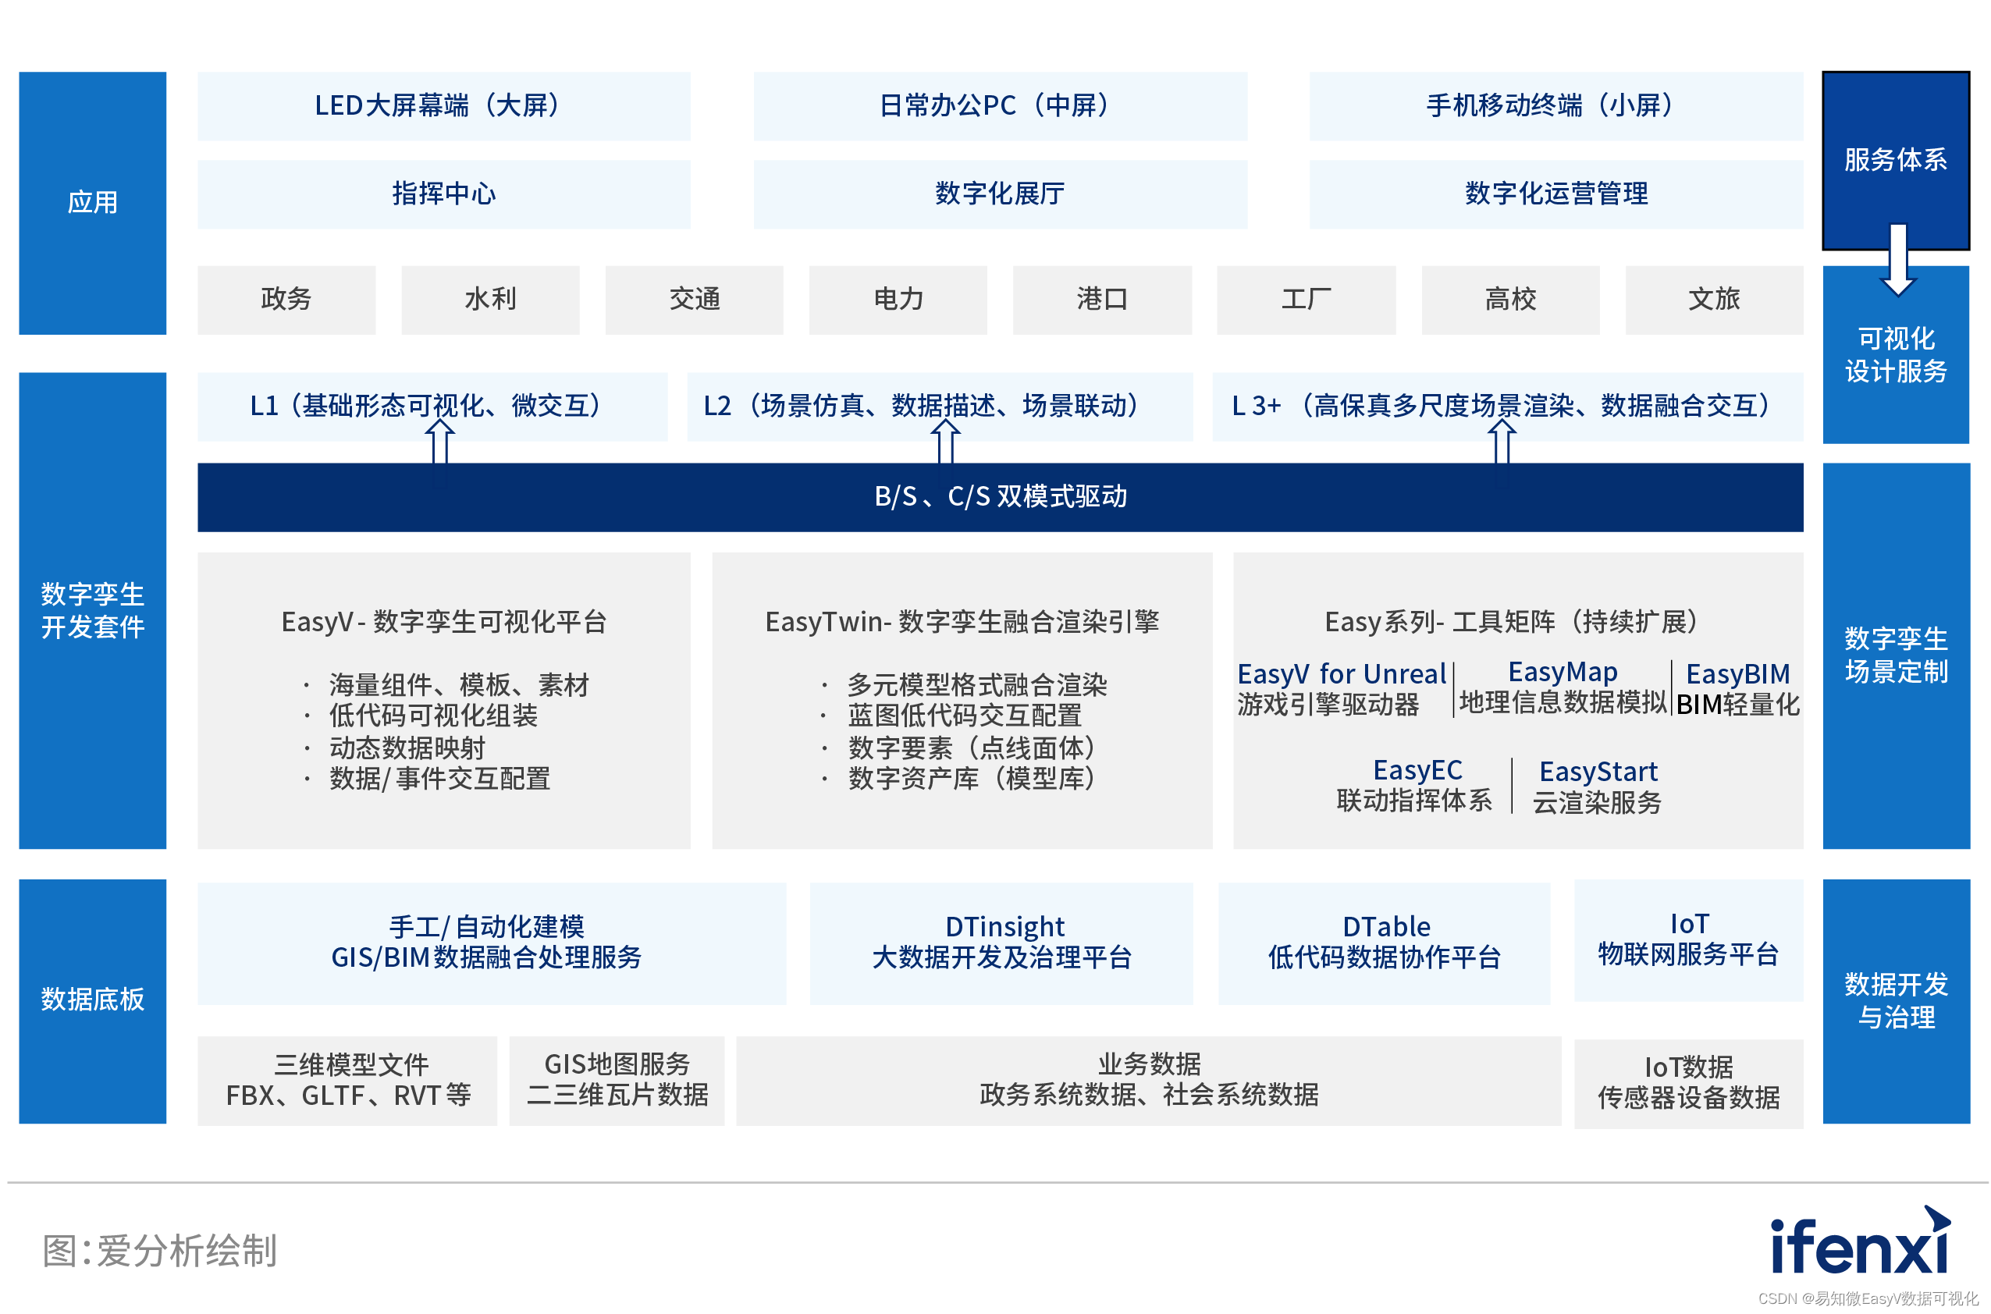Viewport: 1991px width, 1314px height.
Task: Select the 数据底板 sidebar block
Action: click(92, 1000)
